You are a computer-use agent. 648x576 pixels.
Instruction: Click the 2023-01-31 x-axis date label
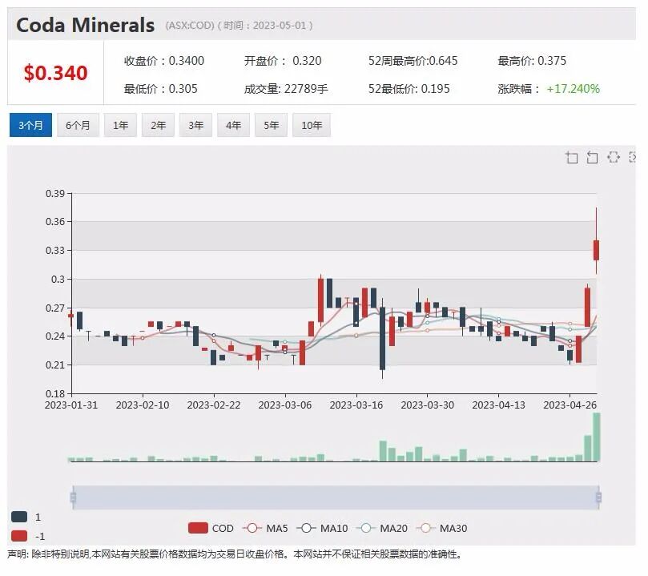click(71, 405)
